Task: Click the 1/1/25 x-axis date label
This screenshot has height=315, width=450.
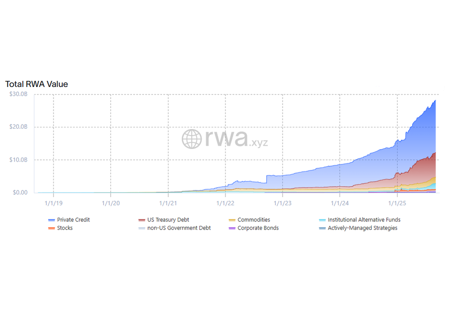Action: [x=397, y=203]
